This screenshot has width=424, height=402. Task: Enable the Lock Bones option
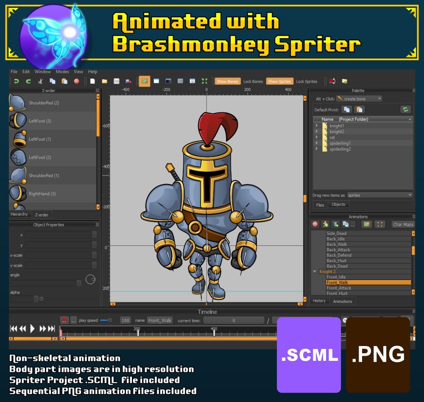pos(253,81)
